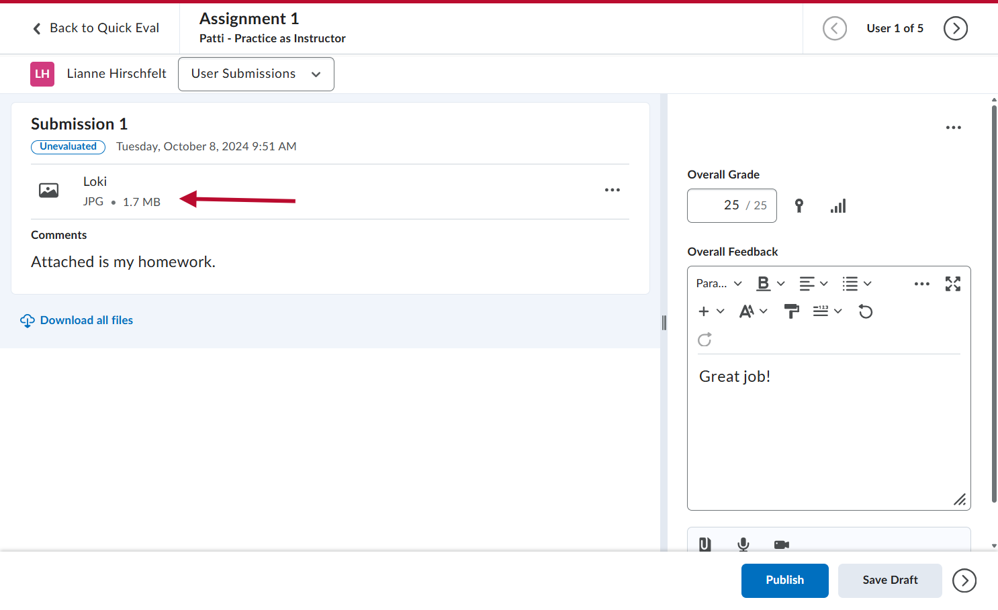This screenshot has width=998, height=610.
Task: Open grading panel more options ellipsis
Action: (954, 128)
